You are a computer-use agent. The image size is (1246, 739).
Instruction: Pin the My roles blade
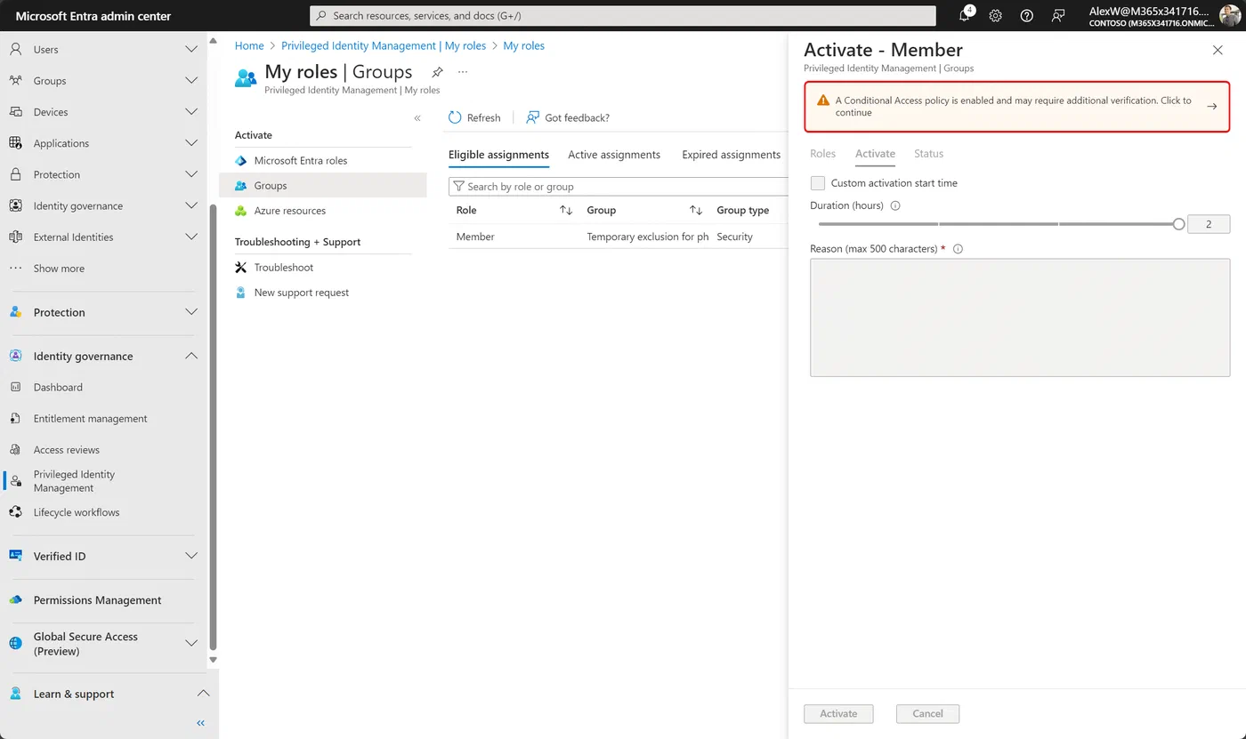[x=437, y=72]
